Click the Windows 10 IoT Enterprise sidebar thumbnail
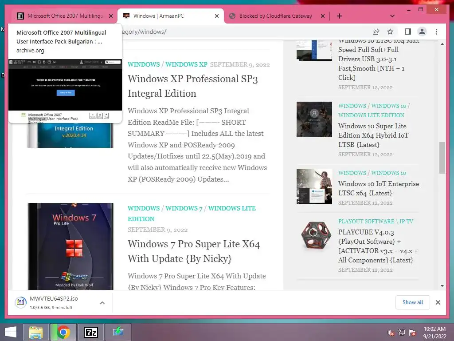Viewport: 454px width, 341px height. coord(314,186)
